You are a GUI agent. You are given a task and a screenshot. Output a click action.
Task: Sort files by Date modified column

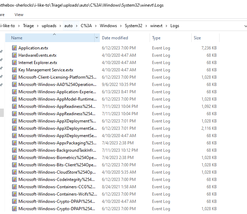pos(115,38)
